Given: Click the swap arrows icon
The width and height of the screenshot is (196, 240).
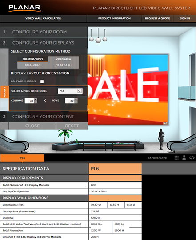Looking at the screenshot, I should pyautogui.click(x=192, y=158).
